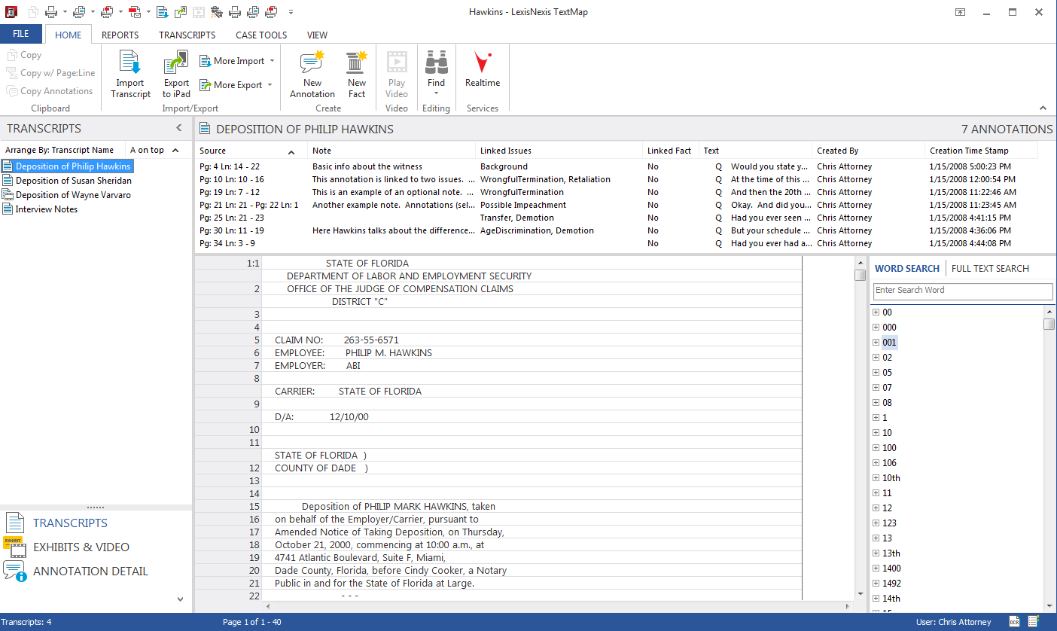Click the Play Video ribbon button

[397, 75]
